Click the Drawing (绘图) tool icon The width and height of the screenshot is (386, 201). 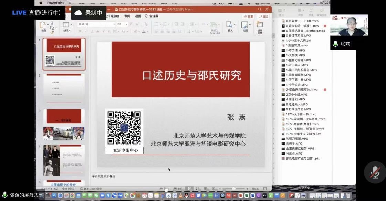tap(245, 26)
